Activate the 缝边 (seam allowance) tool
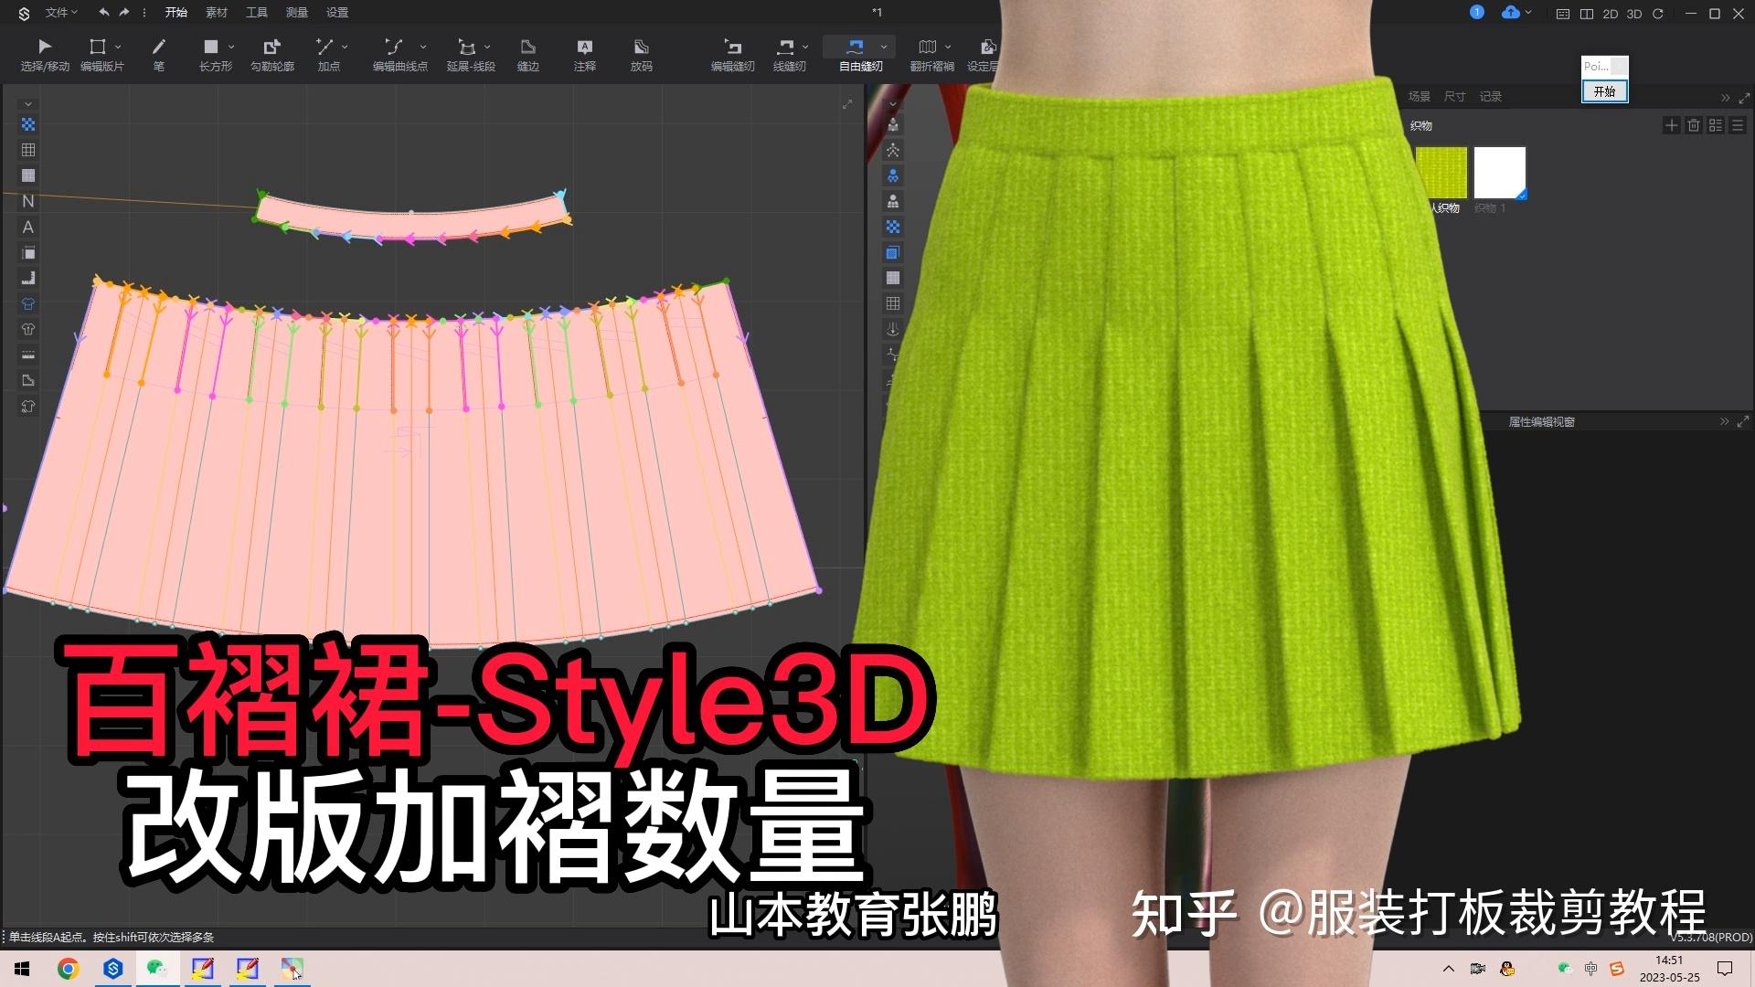Viewport: 1755px width, 987px height. 528,46
